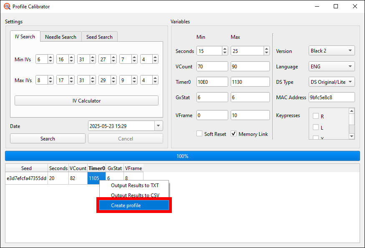
Task: Click the MAC Address input field
Action: pos(332,97)
